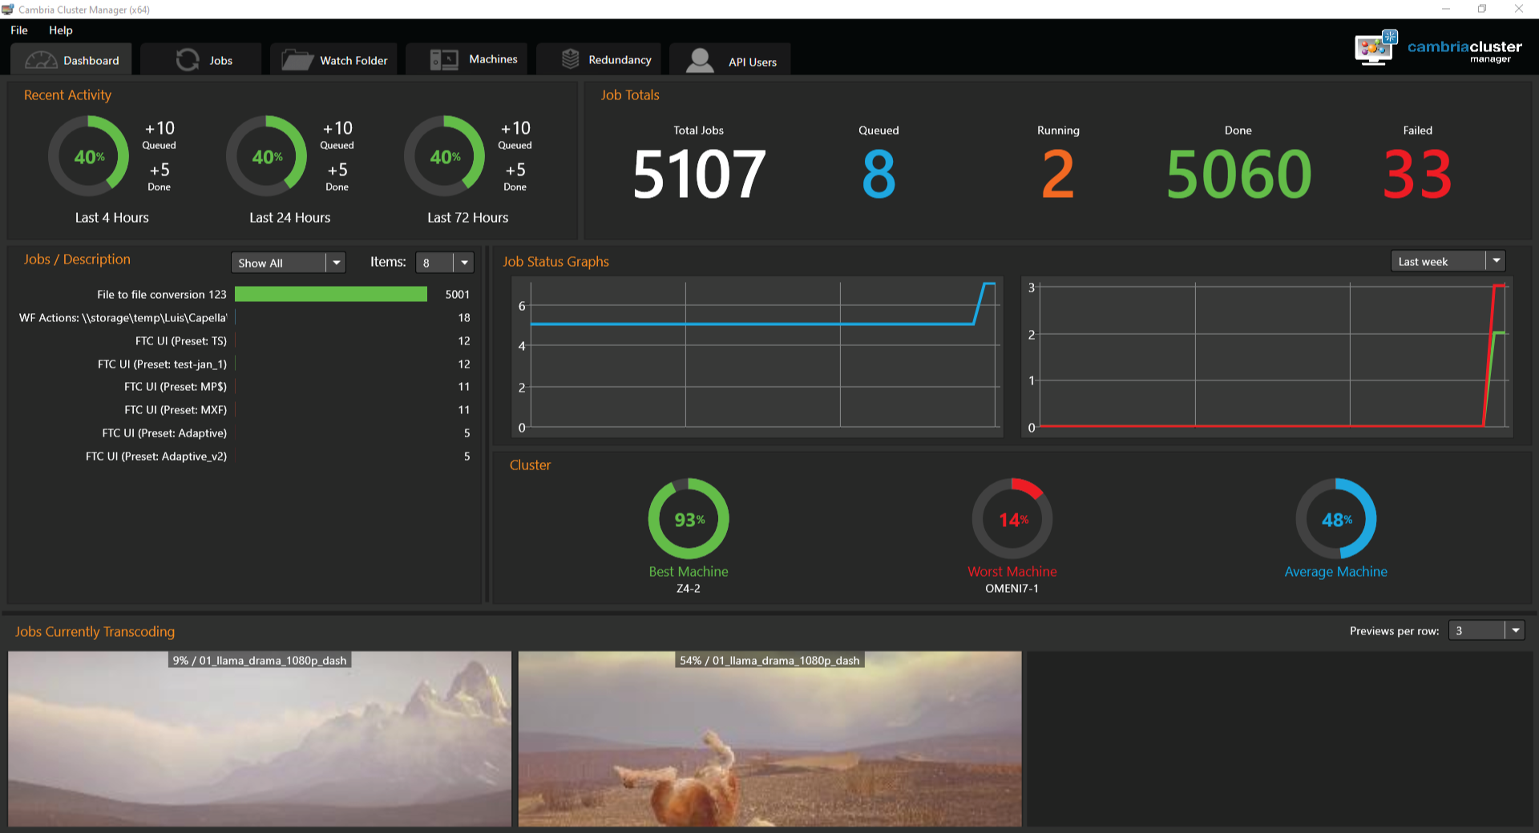Select FTC UI (Preset: Adaptive_v2) row
The height and width of the screenshot is (833, 1539).
pos(244,456)
